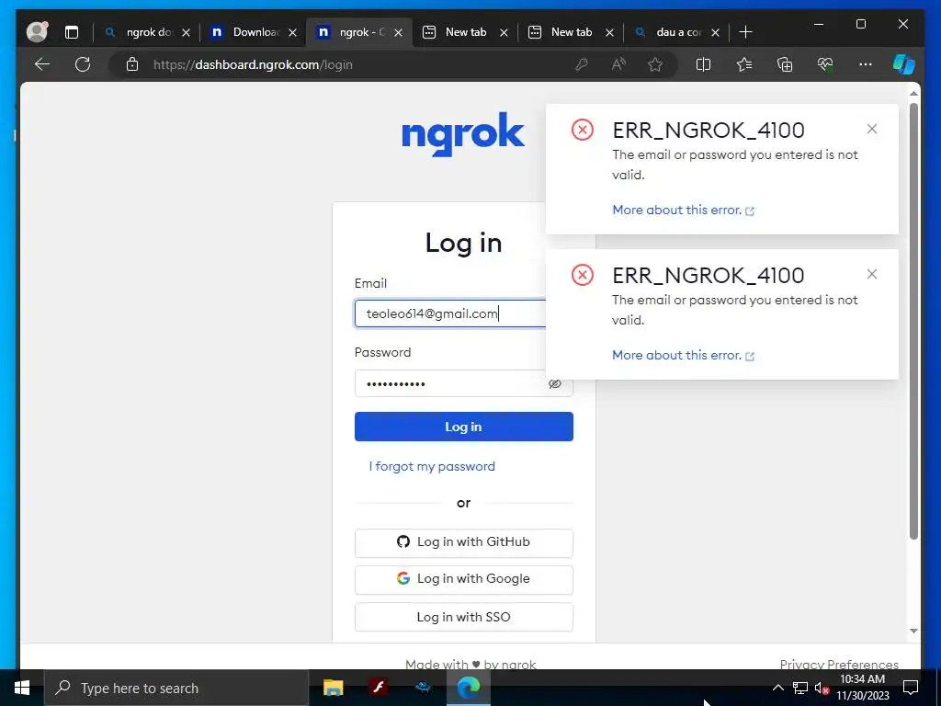941x706 pixels.
Task: Open File Explorer from taskbar
Action: click(333, 688)
